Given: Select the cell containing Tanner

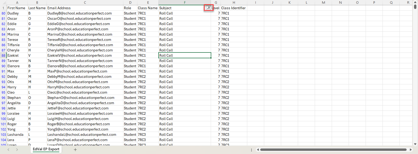Looking at the screenshot, I should (x=17, y=61).
